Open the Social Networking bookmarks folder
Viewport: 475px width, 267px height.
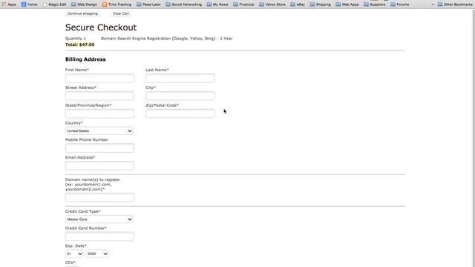[183, 4]
